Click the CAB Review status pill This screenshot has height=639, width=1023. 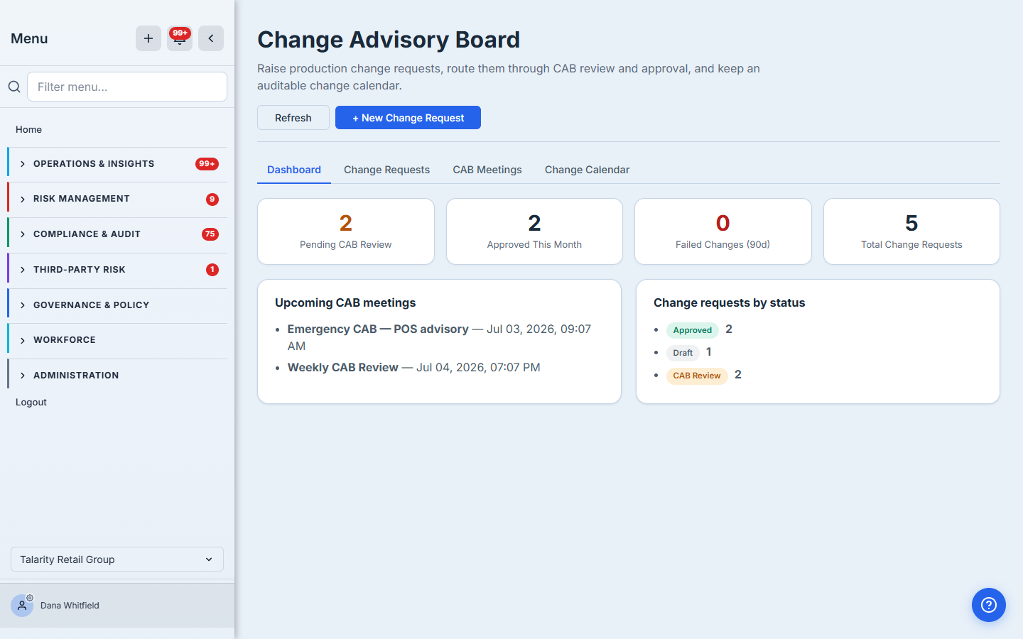point(697,376)
